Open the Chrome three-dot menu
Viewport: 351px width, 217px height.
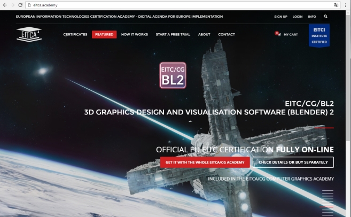point(346,4)
